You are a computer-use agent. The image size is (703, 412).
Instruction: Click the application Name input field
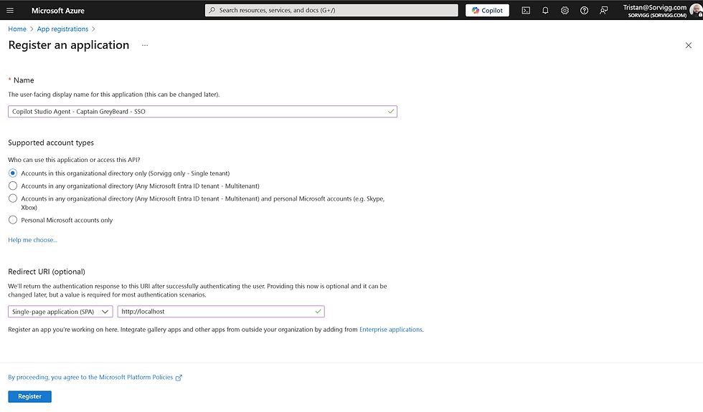202,112
